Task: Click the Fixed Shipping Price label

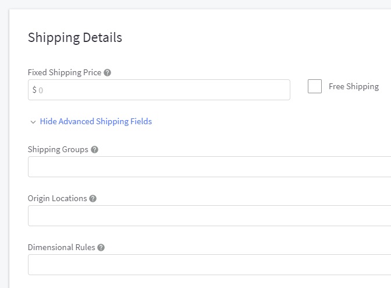Action: coord(65,73)
